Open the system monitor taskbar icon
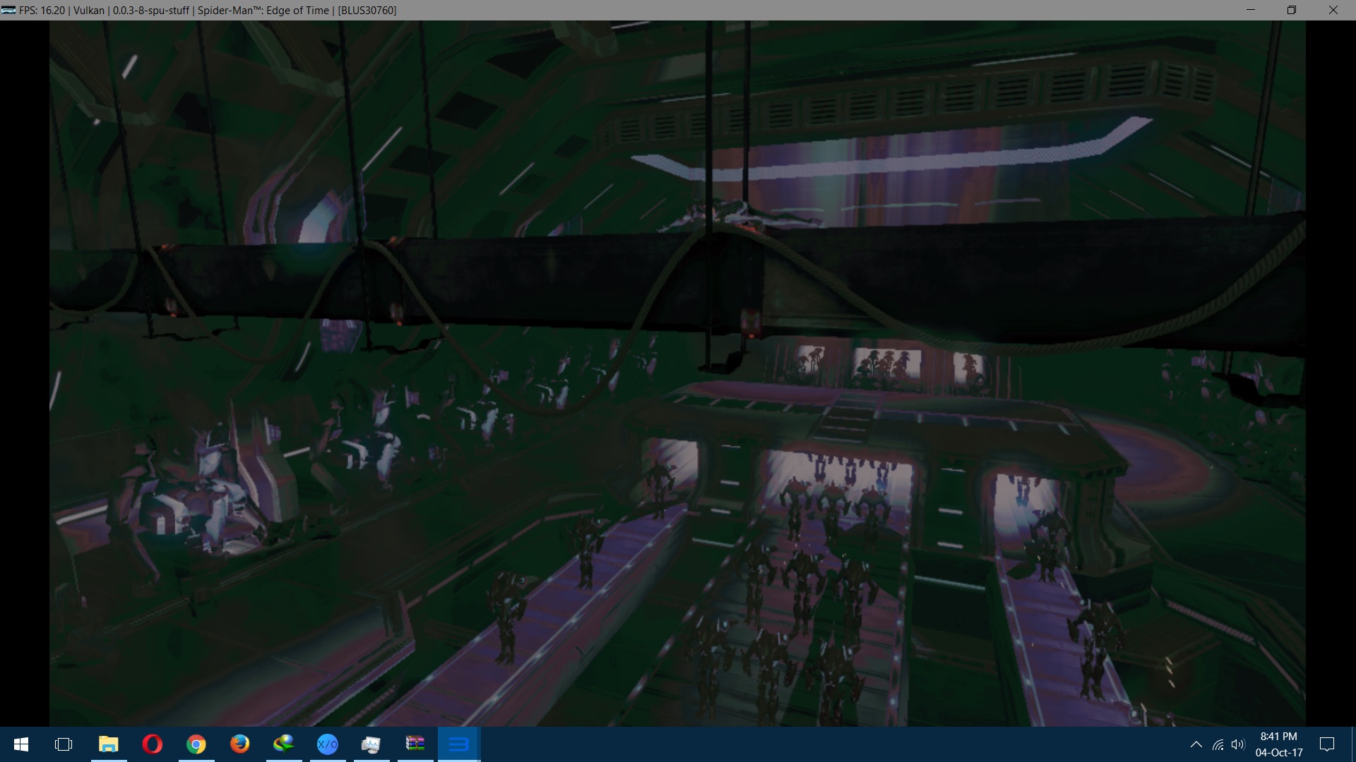Viewport: 1356px width, 762px height. coord(371,744)
